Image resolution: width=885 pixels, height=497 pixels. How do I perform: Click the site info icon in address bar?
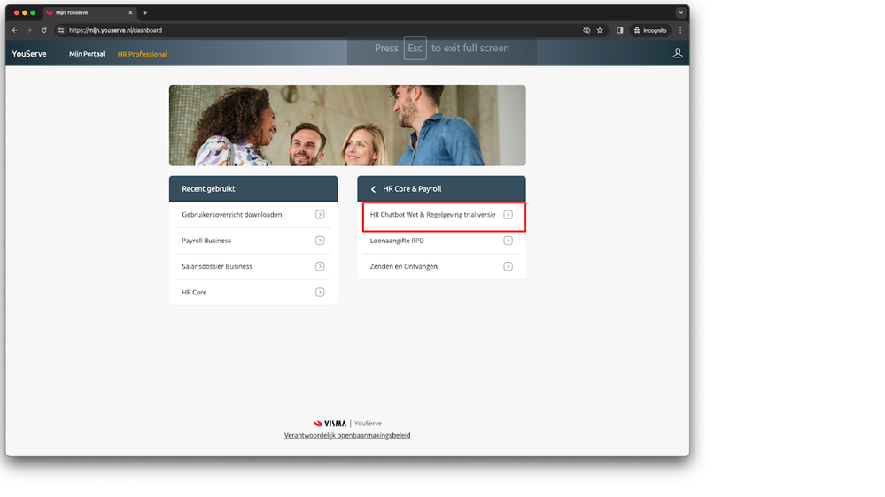(61, 30)
